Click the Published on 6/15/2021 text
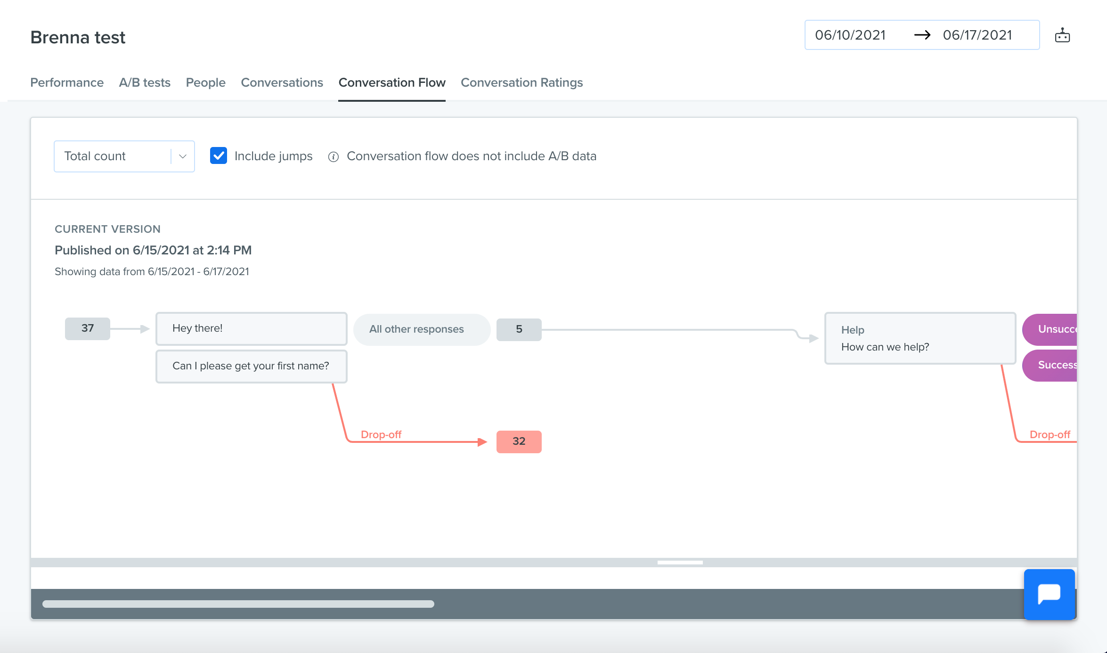Viewport: 1107px width, 653px height. point(153,250)
